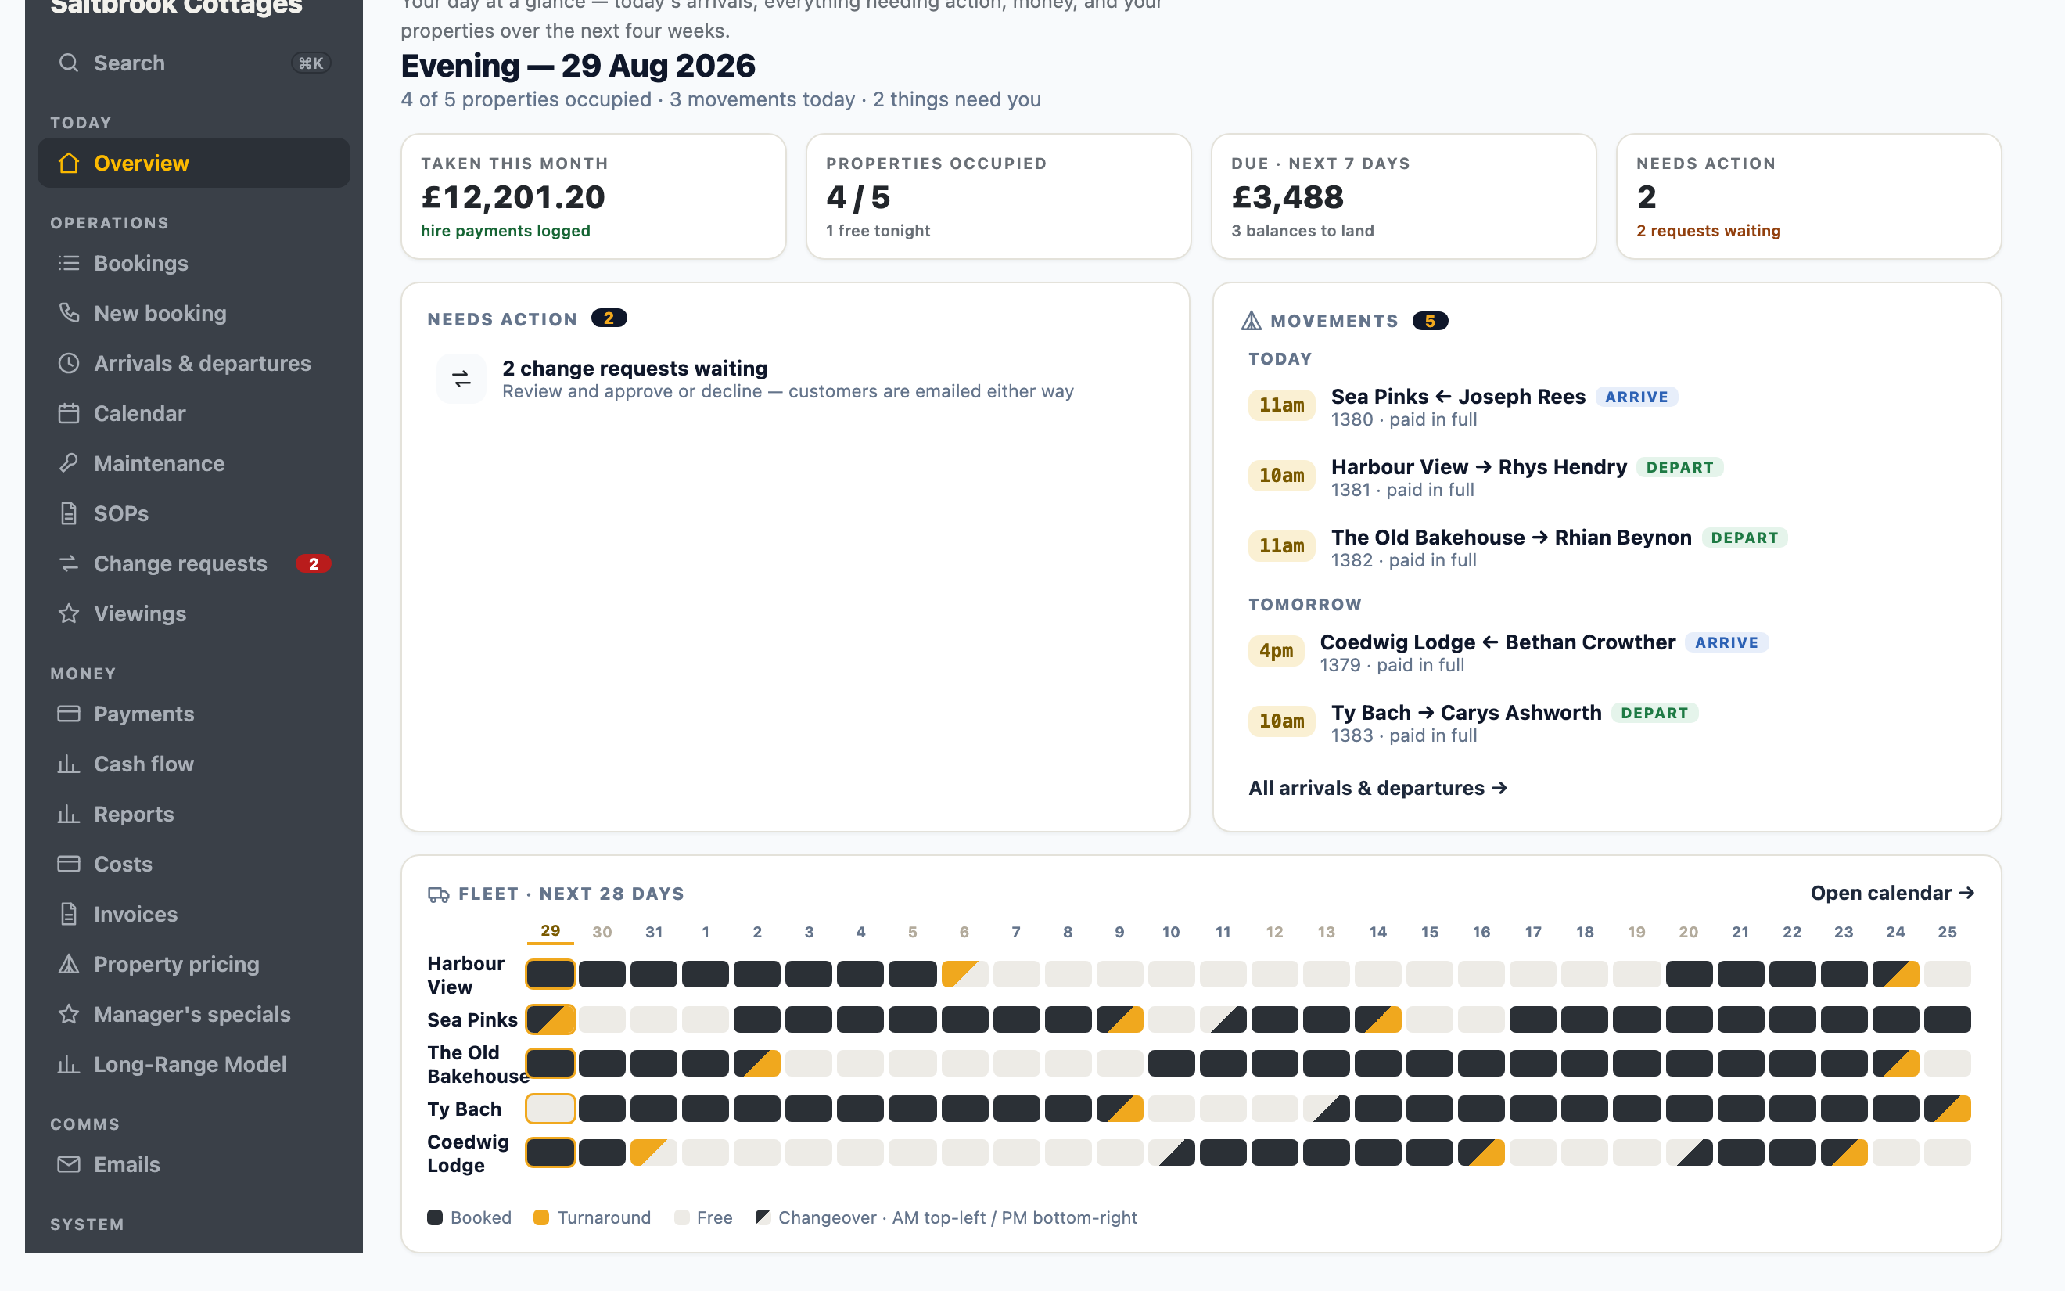The height and width of the screenshot is (1291, 2065).
Task: Click the SOPs document icon
Action: [x=68, y=513]
